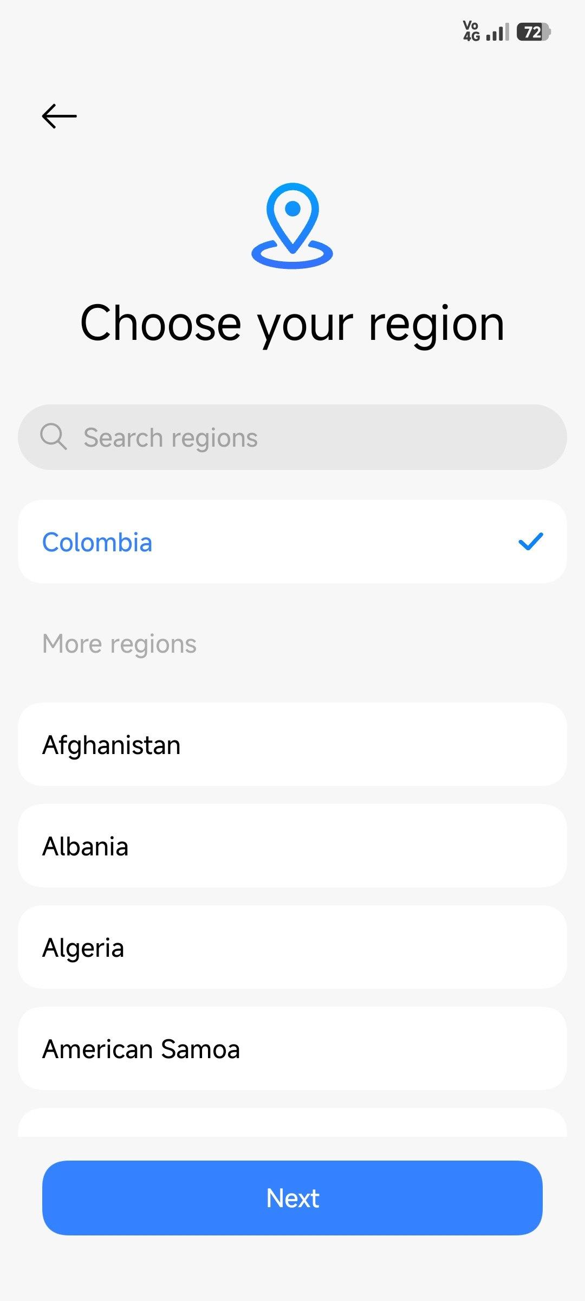Tap the Choose your region heading
This screenshot has width=585, height=1301.
coord(292,324)
